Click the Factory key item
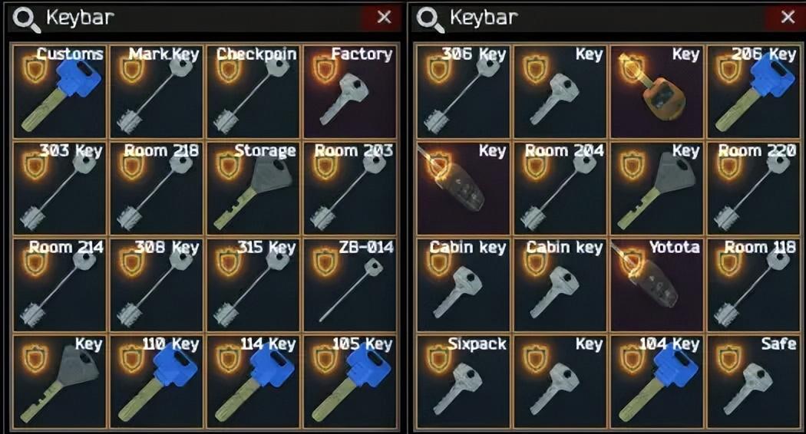The width and height of the screenshot is (806, 434). tap(350, 91)
